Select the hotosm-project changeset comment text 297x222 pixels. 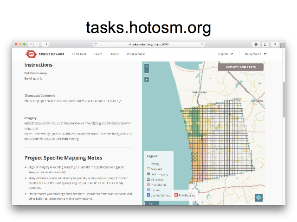pos(73,101)
